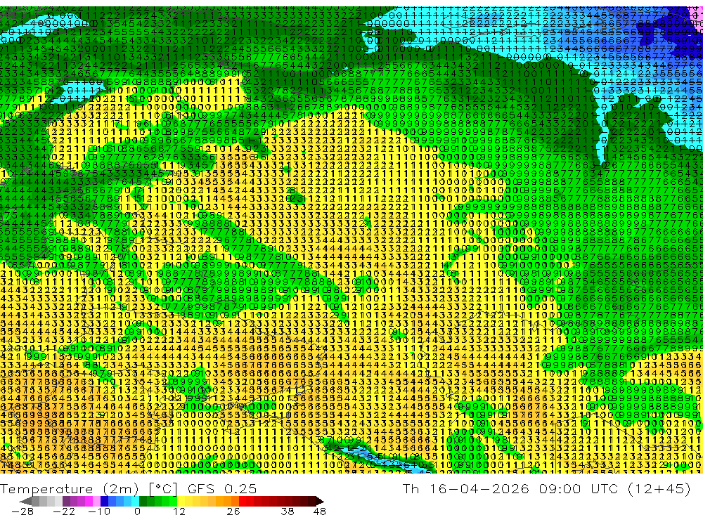Click the pink legend swatch left of blue
Screen dimensions: 703x515
(96, 501)
